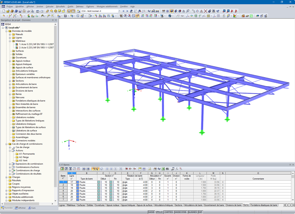Toggle the GRILLE grid option
The height and width of the screenshot is (214, 295).
tap(159, 212)
